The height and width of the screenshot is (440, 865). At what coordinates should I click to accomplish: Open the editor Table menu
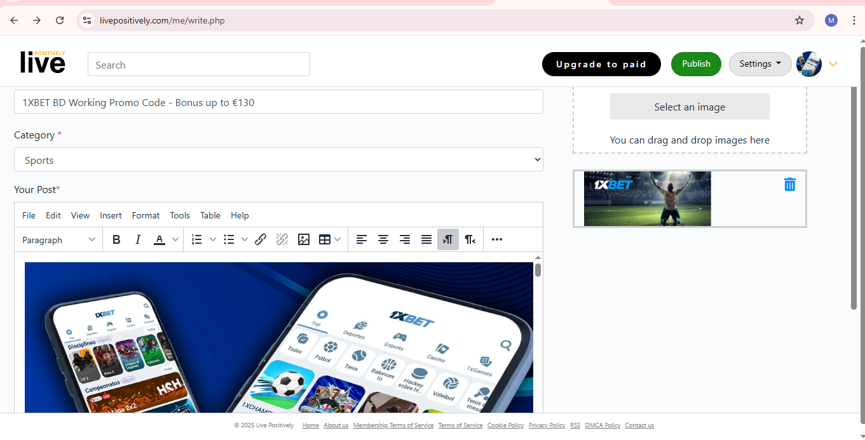pos(210,215)
